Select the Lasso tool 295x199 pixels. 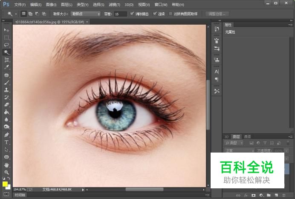[x=6, y=45]
